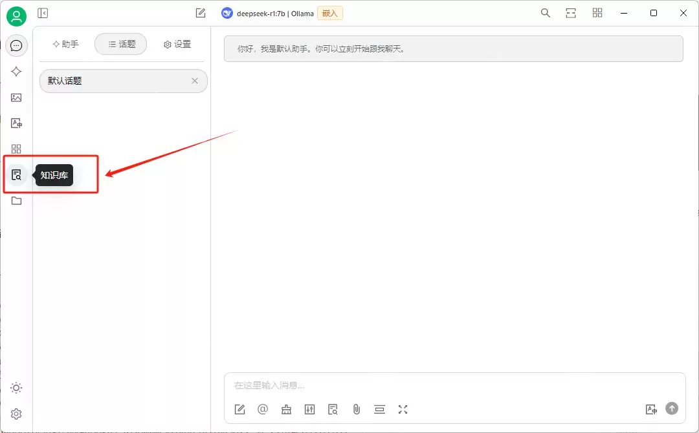The image size is (699, 433).
Task: Open the image generation sidebar icon
Action: coord(16,98)
